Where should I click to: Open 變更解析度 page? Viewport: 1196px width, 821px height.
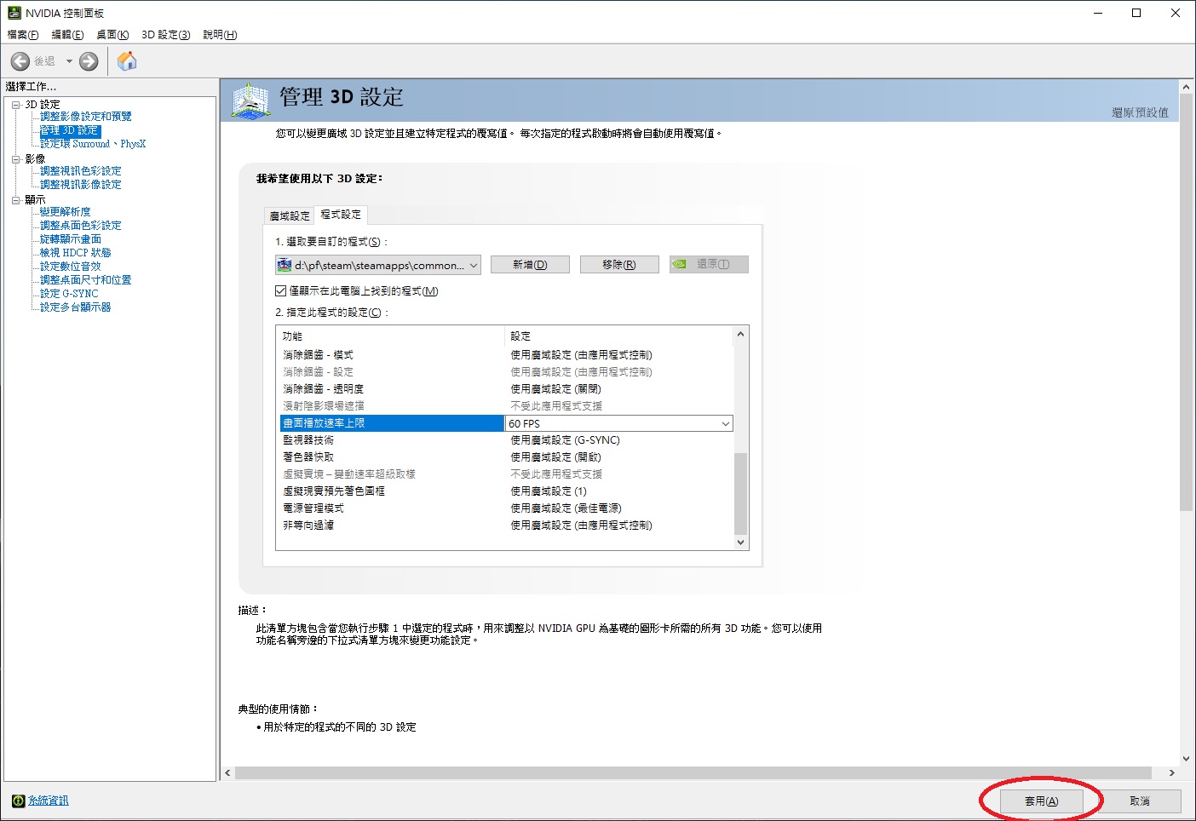[66, 212]
